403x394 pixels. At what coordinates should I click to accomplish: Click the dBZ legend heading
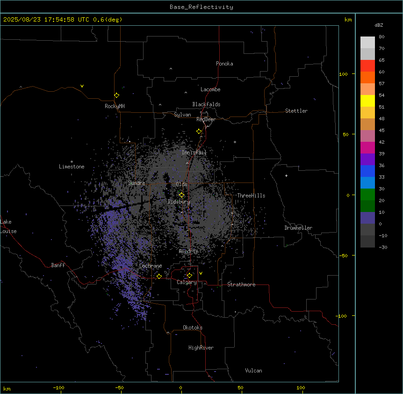(379, 25)
